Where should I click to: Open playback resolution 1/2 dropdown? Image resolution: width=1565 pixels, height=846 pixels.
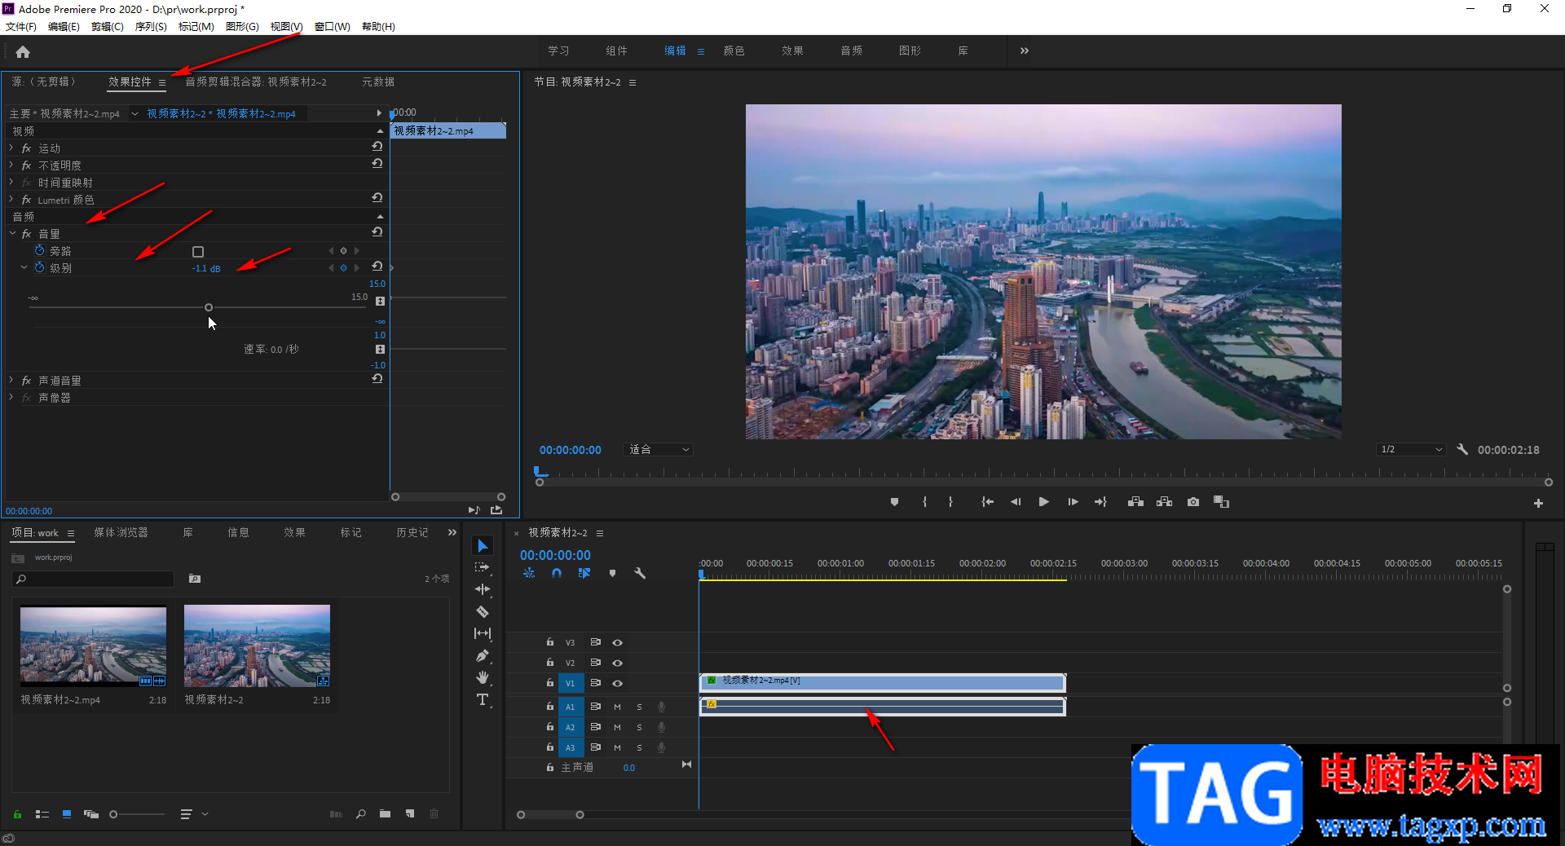click(x=1411, y=449)
